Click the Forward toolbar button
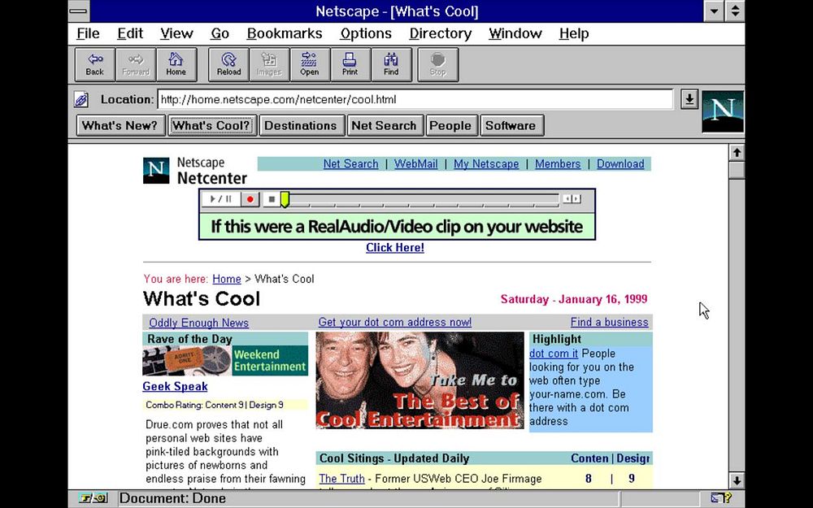813x508 pixels. coord(136,65)
